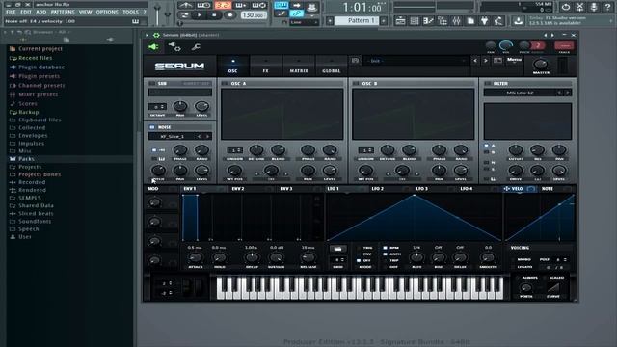Enable LFO TRIG mode
The height and width of the screenshot is (347, 617).
359,248
